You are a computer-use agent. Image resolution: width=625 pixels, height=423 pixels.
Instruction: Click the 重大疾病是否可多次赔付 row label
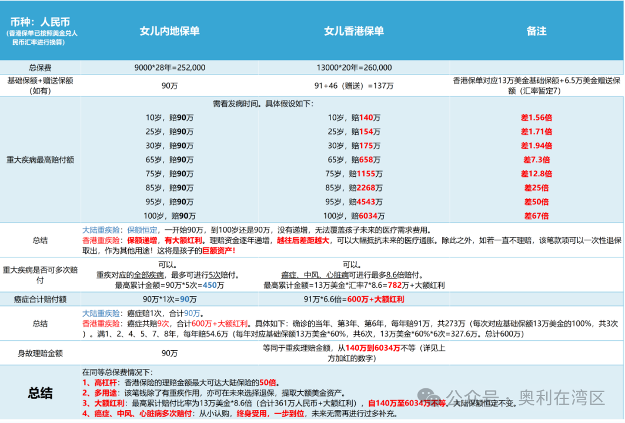(x=40, y=274)
